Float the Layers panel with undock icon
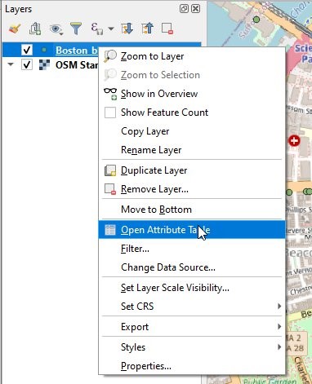This screenshot has height=384, width=312. tap(184, 9)
